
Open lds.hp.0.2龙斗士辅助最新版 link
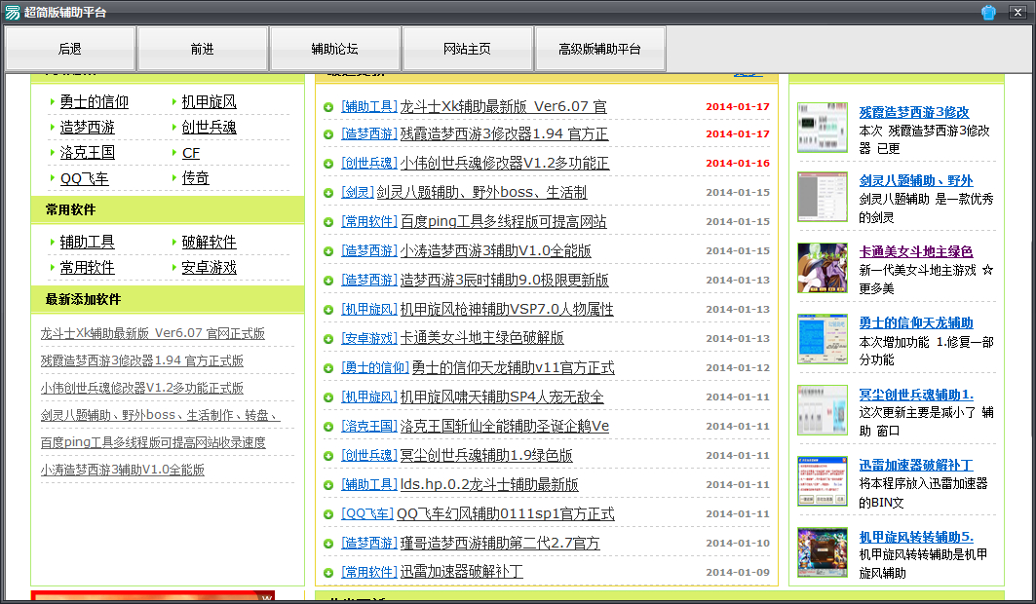pyautogui.click(x=489, y=484)
